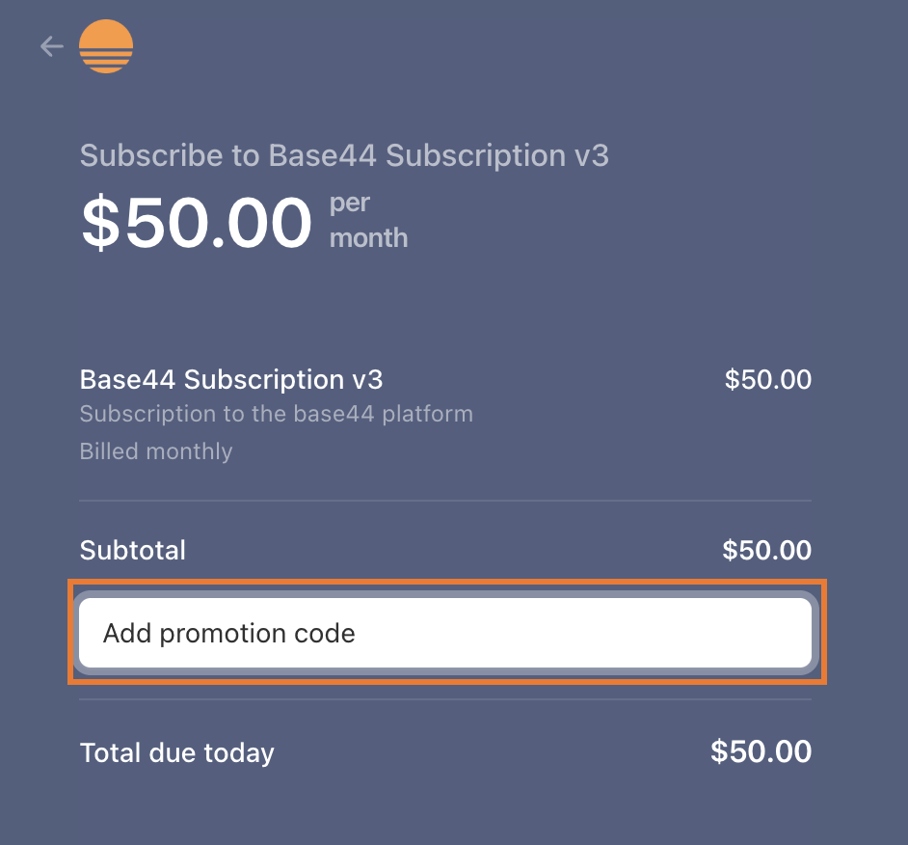Click the per month label next to price
This screenshot has height=845, width=908.
tap(367, 220)
